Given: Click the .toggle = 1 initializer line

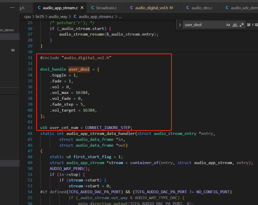Looking at the screenshot, I should (x=64, y=75).
